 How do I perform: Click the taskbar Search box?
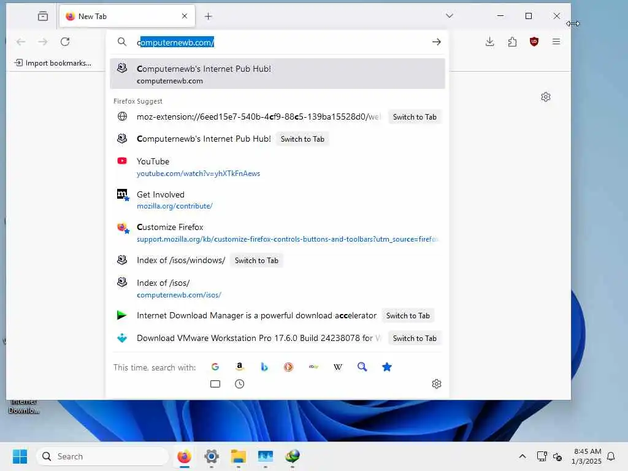102,456
